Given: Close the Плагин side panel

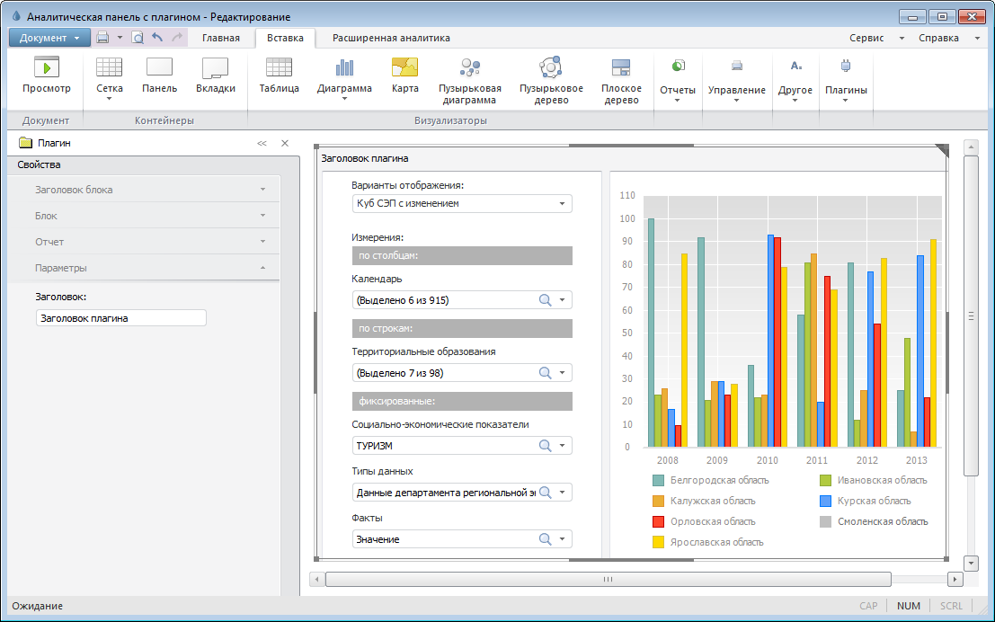Looking at the screenshot, I should click(285, 143).
